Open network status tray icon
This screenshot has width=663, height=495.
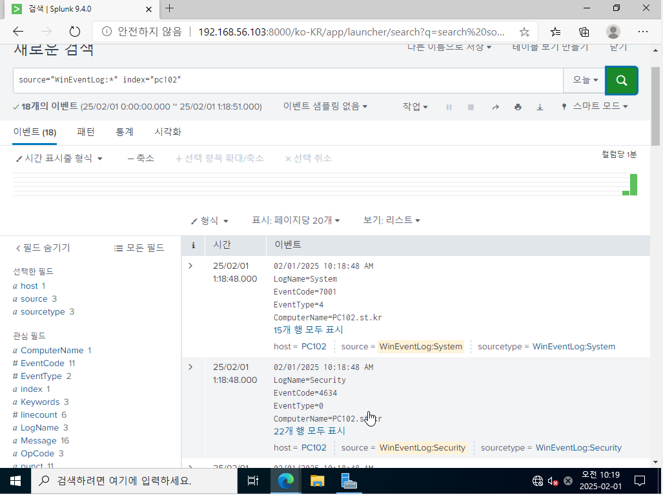(x=537, y=481)
